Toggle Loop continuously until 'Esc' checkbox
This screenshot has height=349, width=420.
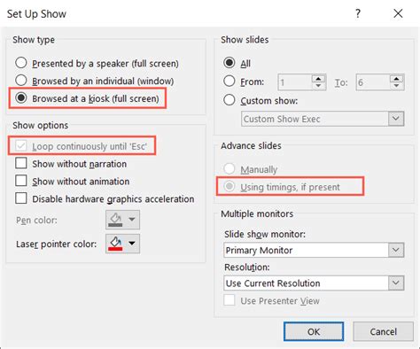pyautogui.click(x=21, y=146)
